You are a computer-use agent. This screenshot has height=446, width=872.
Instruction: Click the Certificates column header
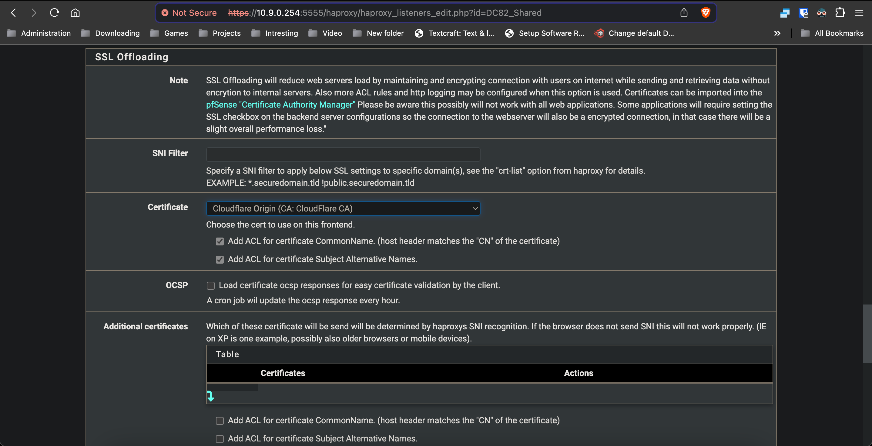point(283,373)
